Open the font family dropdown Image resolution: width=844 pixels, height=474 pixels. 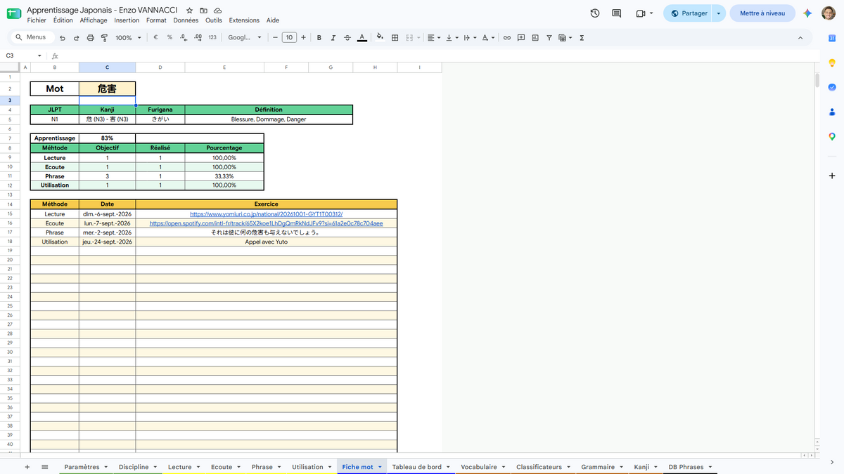(x=245, y=38)
